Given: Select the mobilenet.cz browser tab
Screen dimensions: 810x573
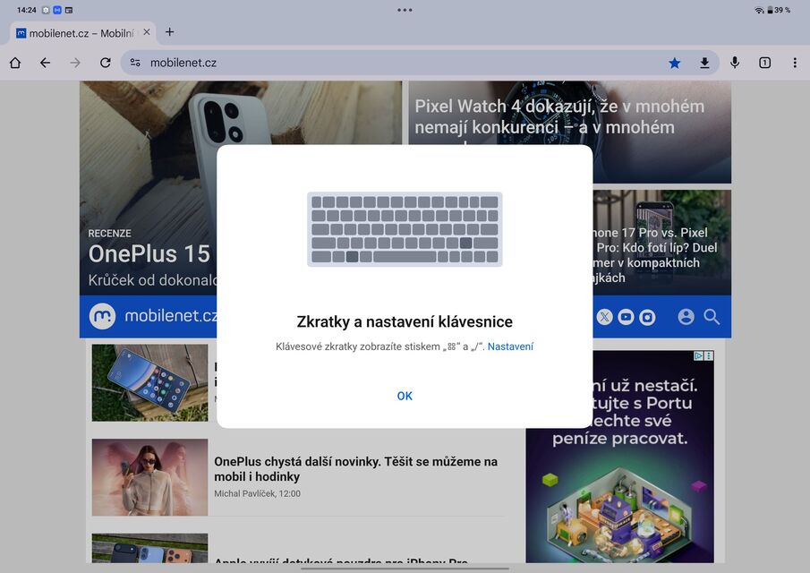Looking at the screenshot, I should click(x=76, y=33).
